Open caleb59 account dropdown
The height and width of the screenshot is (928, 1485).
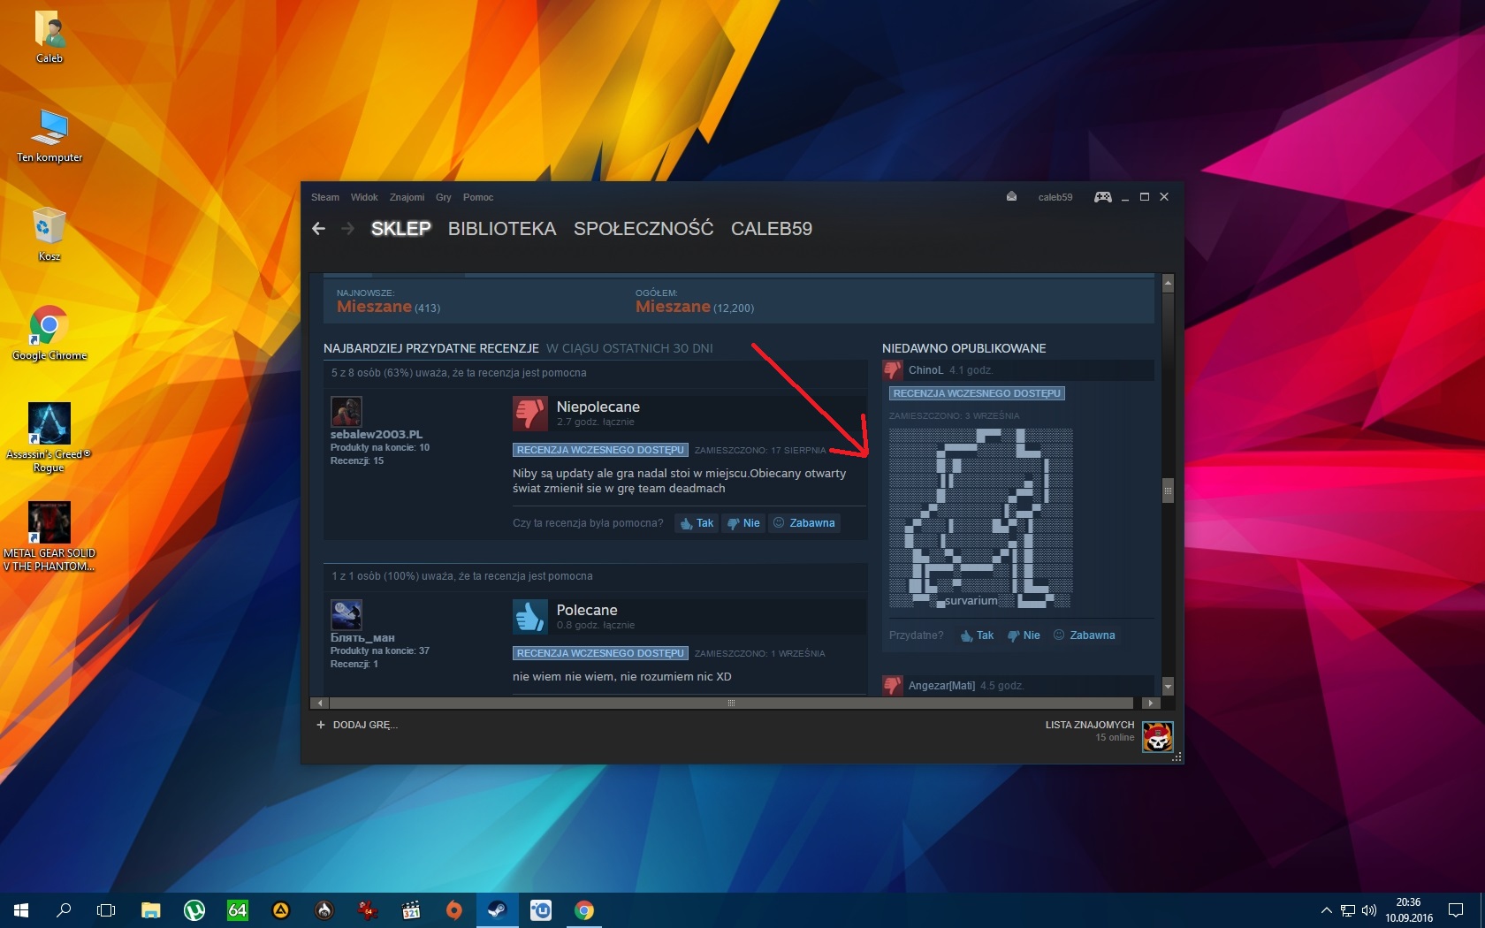click(1055, 197)
